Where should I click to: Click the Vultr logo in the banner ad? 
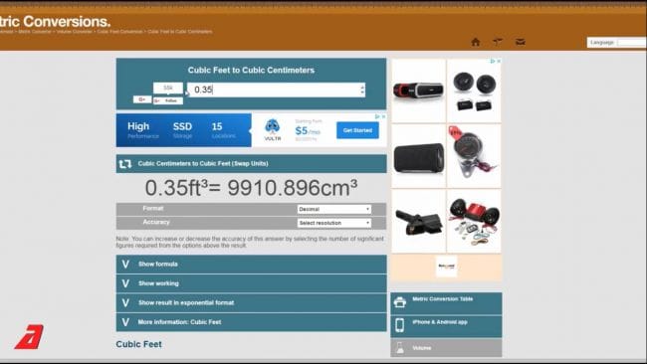coord(273,130)
